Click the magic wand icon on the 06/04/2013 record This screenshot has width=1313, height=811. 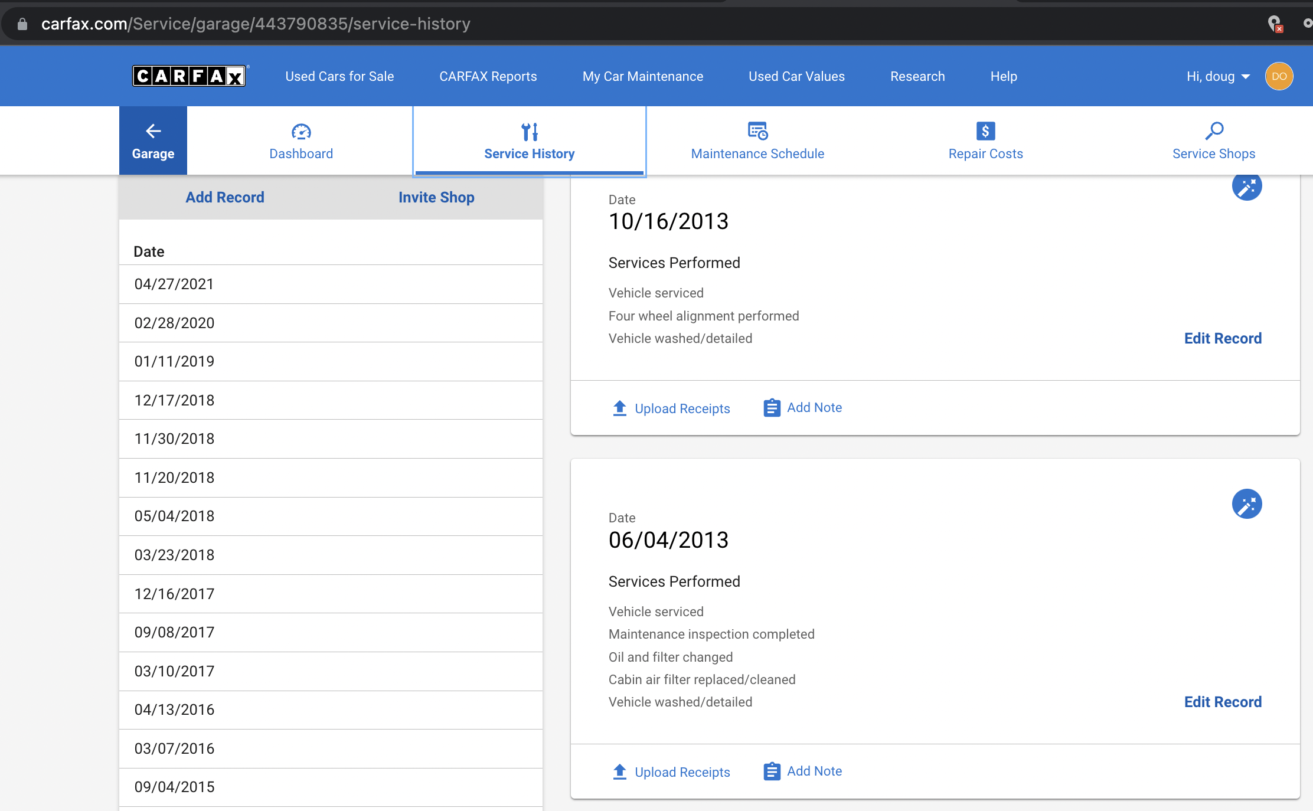[x=1246, y=504]
